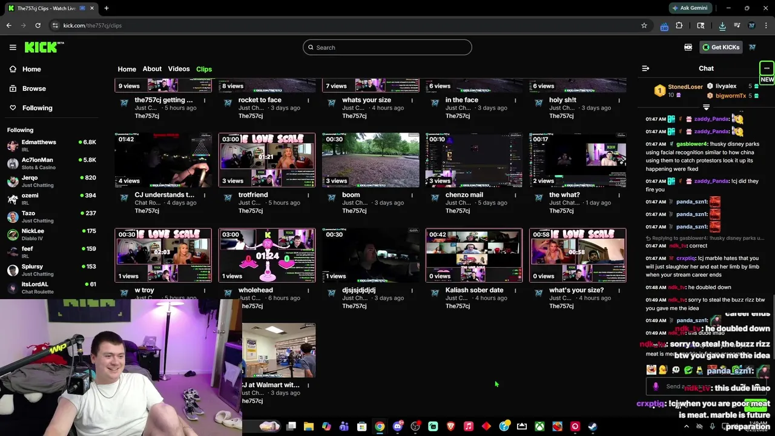Click the theatre mode icon beside Get KICKs
775x436 pixels.
point(688,47)
